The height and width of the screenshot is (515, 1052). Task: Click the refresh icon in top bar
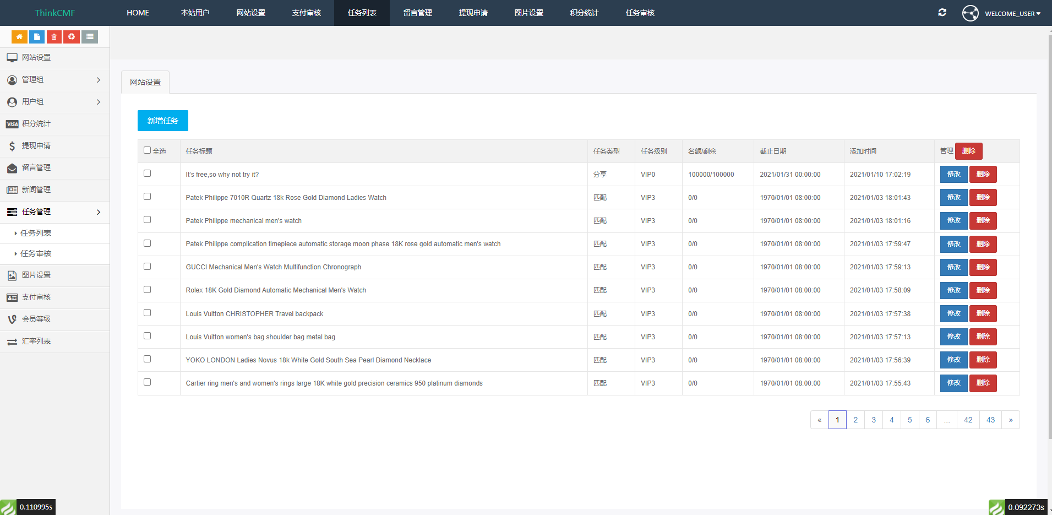pyautogui.click(x=942, y=13)
